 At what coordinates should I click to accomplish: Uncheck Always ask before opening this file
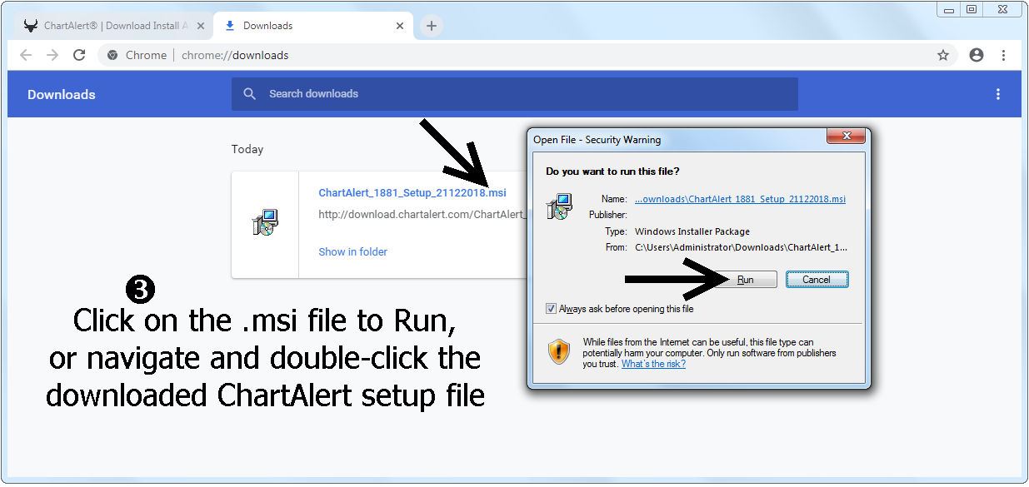pyautogui.click(x=551, y=309)
